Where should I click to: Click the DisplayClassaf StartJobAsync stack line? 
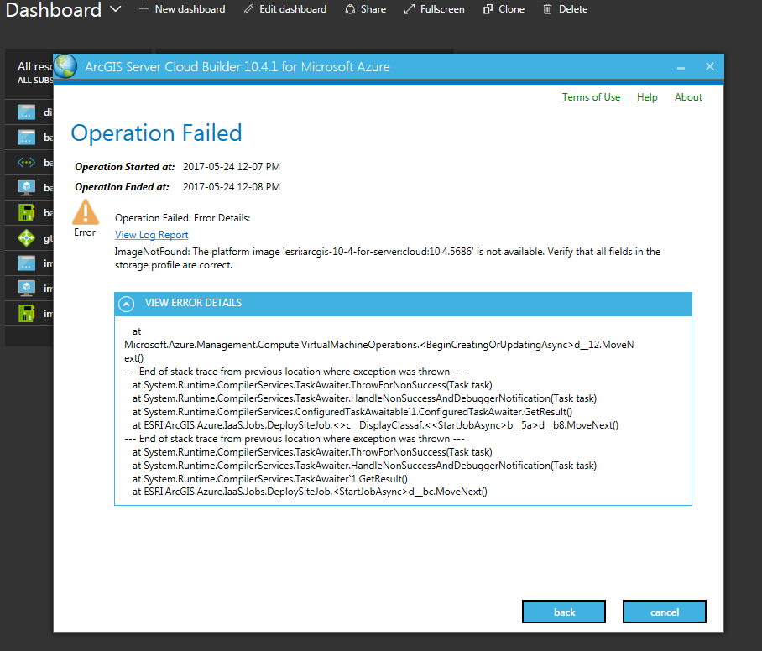click(375, 425)
